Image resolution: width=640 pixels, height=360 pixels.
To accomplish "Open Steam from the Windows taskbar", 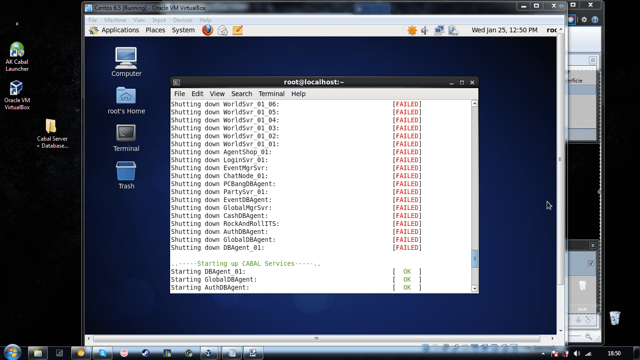I will [146, 353].
